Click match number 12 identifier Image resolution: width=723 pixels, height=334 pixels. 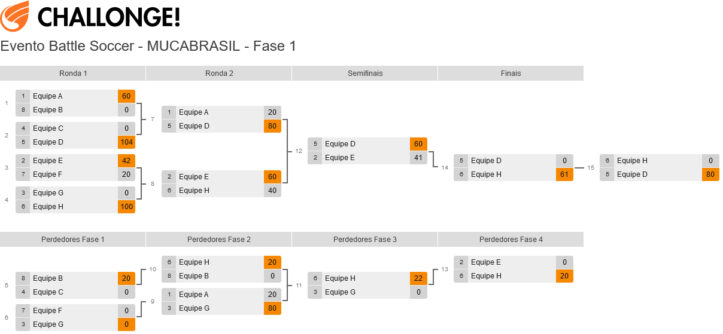pos(299,151)
